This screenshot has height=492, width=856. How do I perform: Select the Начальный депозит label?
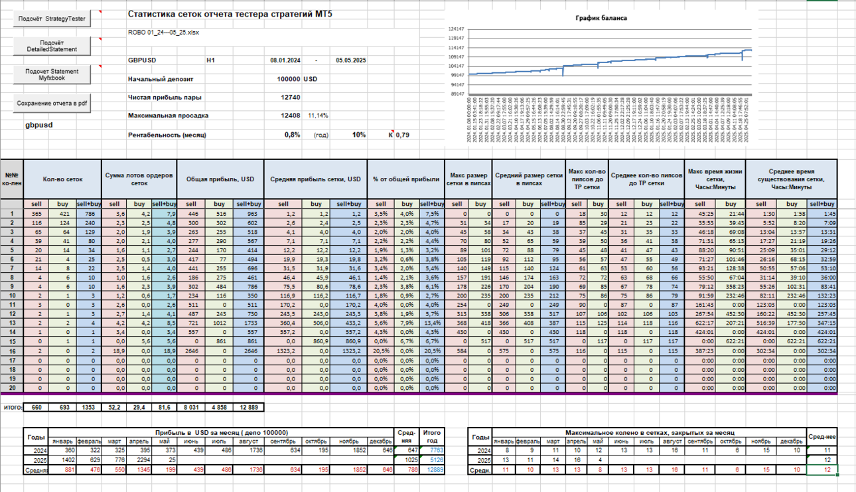click(x=161, y=79)
